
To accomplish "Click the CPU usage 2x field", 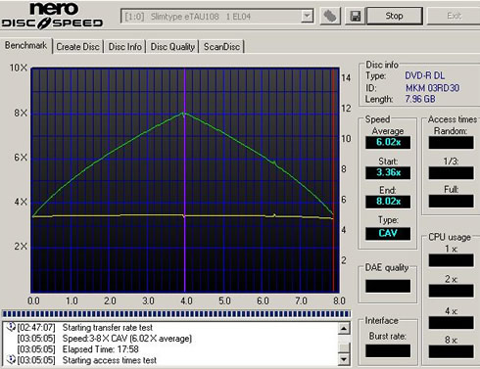I will [x=451, y=291].
